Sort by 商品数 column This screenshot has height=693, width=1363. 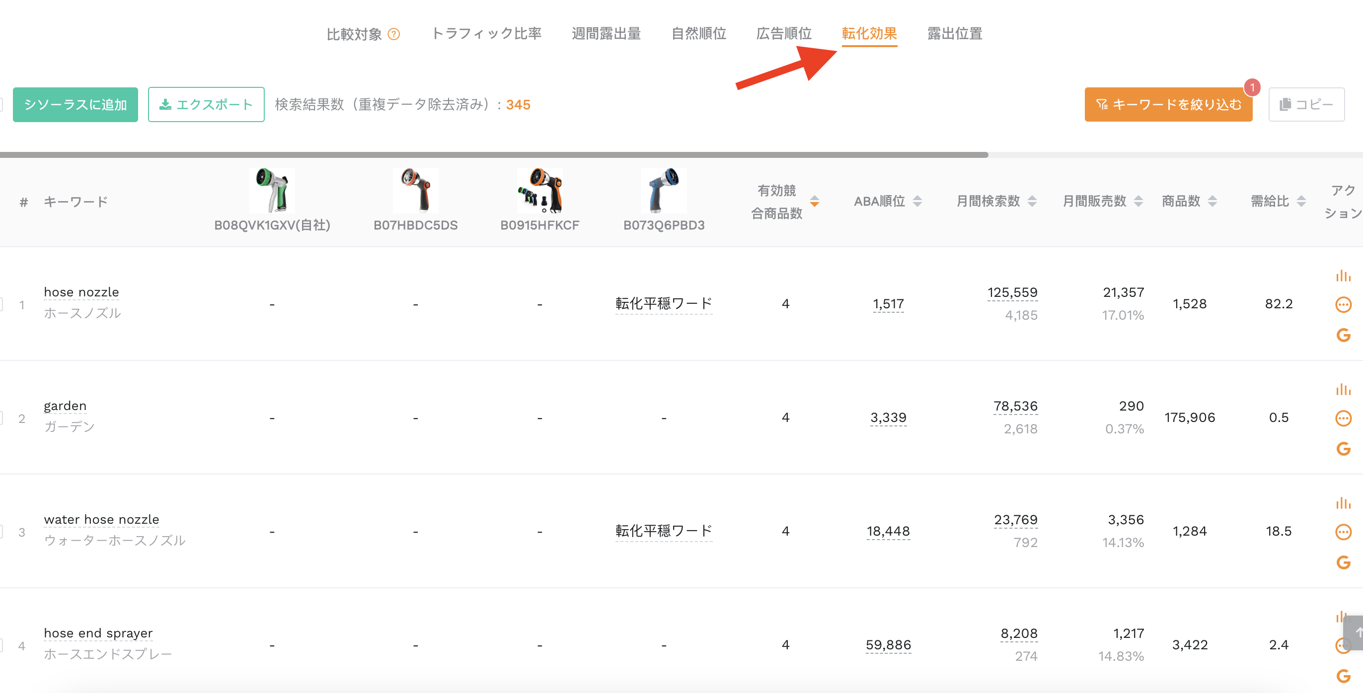[1212, 202]
